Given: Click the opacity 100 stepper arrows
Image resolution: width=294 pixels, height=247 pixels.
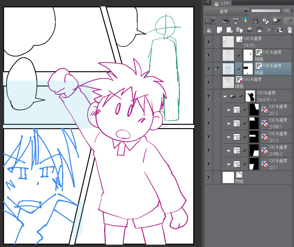Looking at the screenshot, I should point(292,11).
